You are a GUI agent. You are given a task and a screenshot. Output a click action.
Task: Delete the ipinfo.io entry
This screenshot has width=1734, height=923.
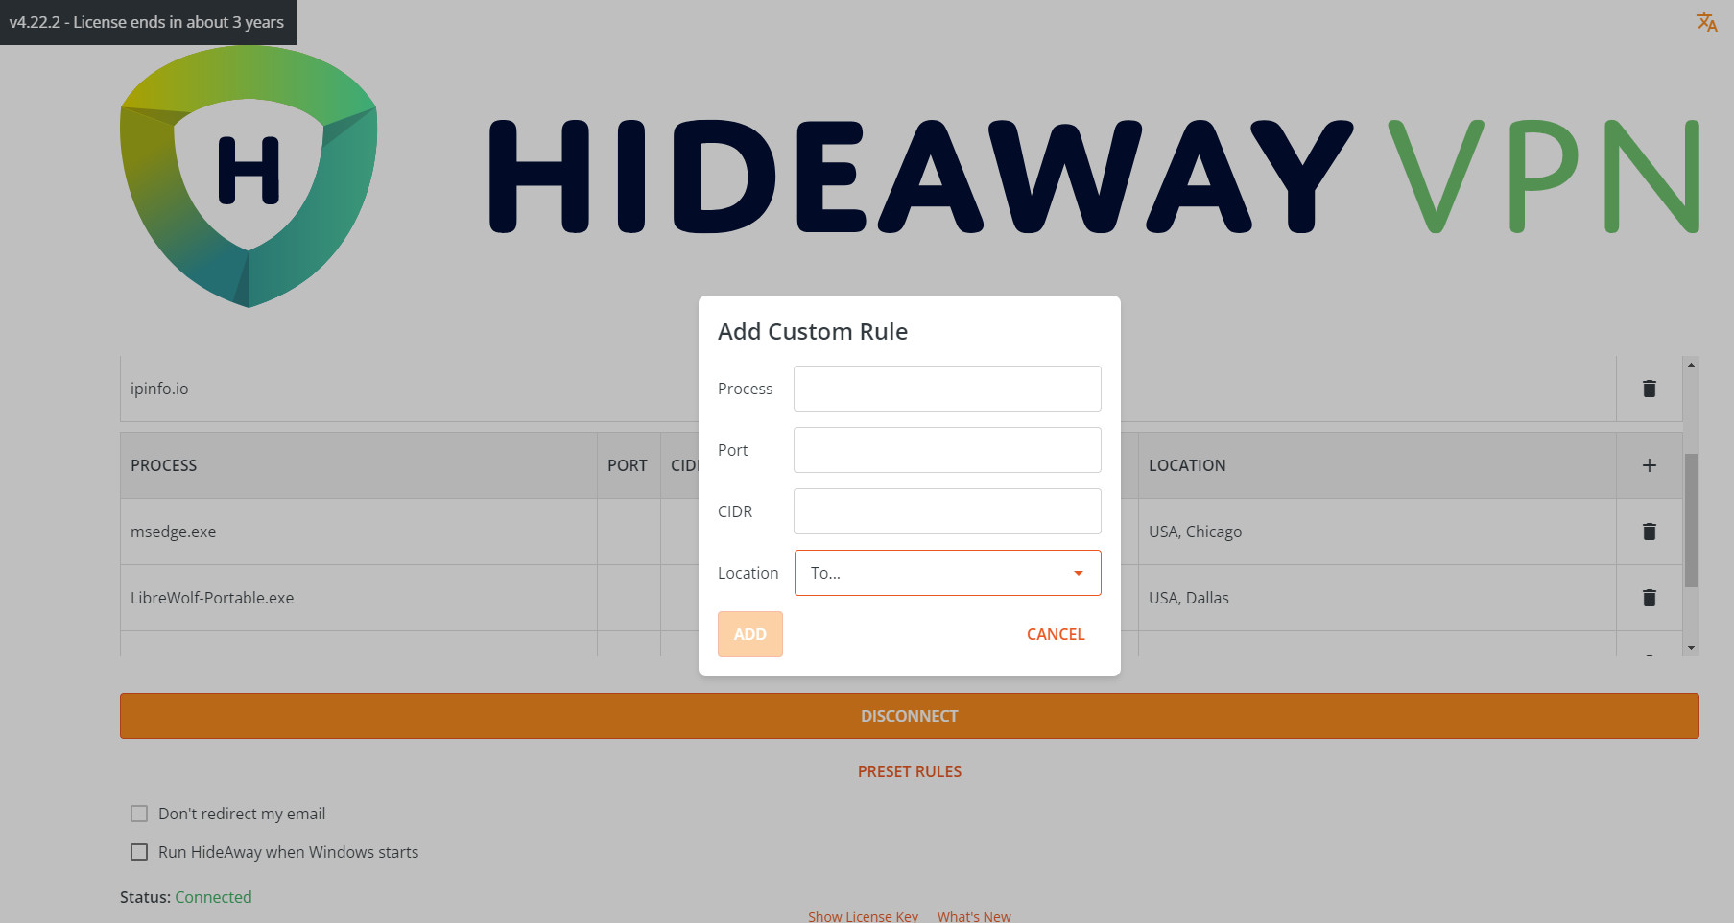click(x=1649, y=389)
